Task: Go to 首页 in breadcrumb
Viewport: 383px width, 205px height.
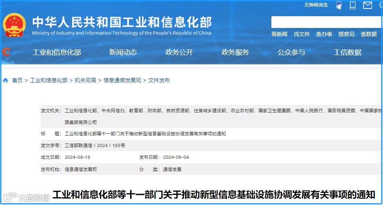Action: [x=17, y=80]
